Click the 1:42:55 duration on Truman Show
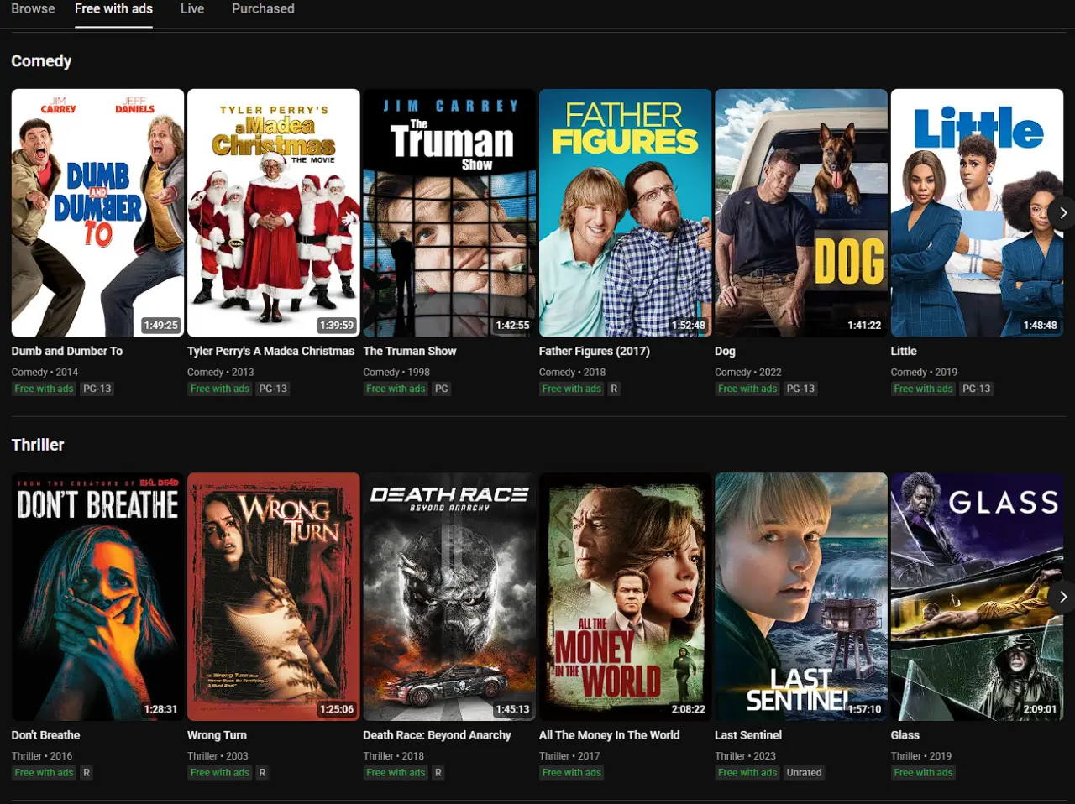Viewport: 1075px width, 804px height. point(512,325)
